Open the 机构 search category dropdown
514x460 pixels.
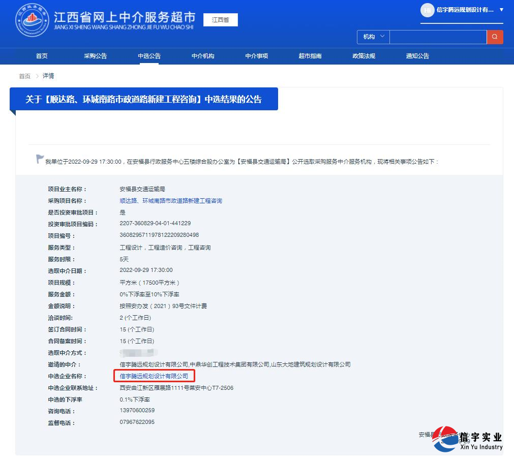[x=373, y=37]
